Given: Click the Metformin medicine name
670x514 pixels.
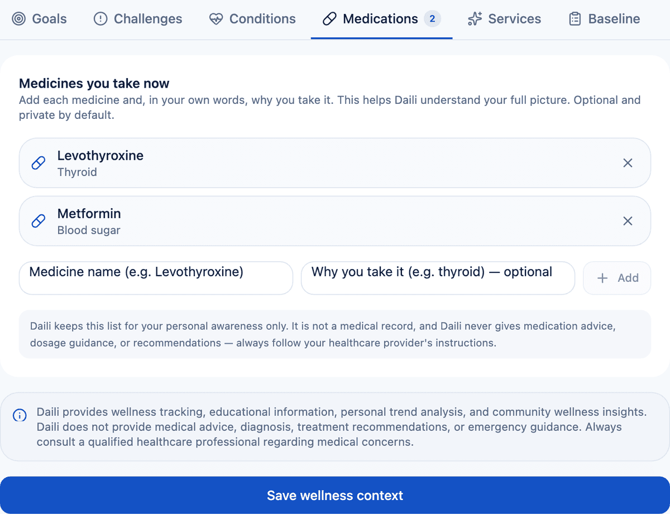Looking at the screenshot, I should (89, 214).
